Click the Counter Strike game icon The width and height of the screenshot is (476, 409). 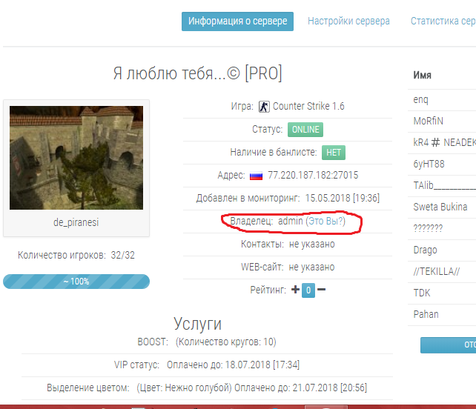[264, 107]
